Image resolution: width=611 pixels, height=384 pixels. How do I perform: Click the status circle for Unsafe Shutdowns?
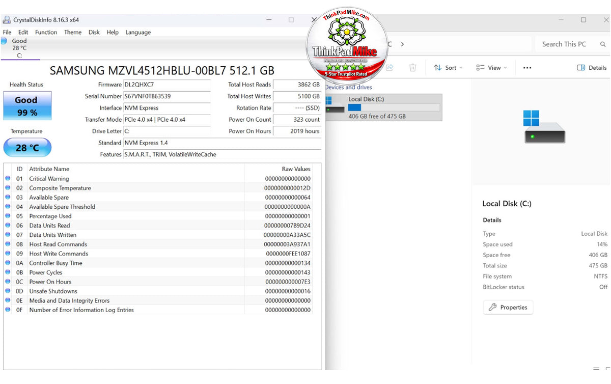pyautogui.click(x=8, y=291)
